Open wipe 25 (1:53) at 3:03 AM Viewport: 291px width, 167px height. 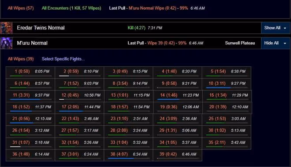[x=227, y=120]
